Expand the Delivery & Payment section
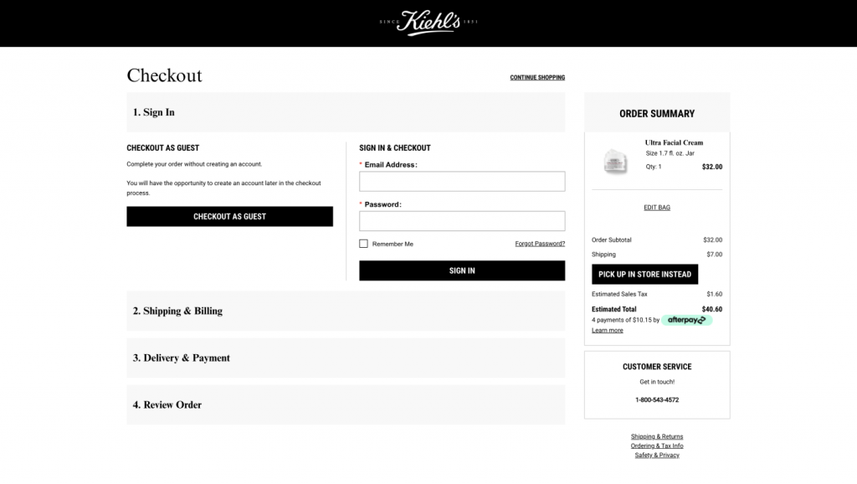 (346, 358)
